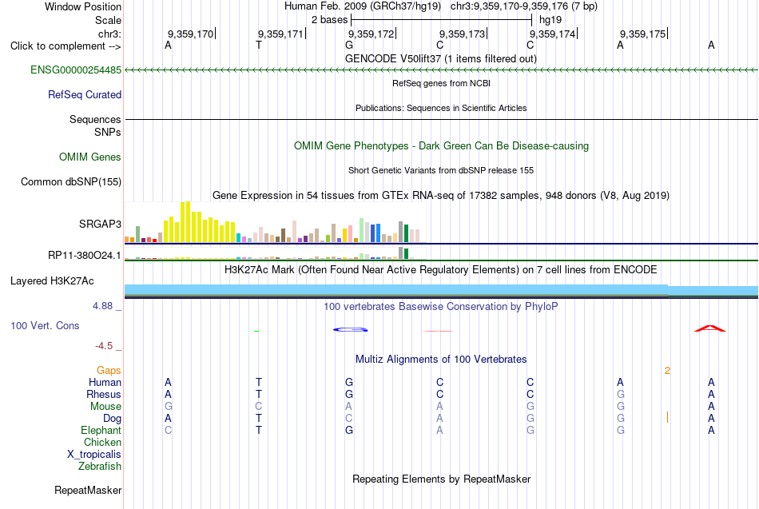Open Repeating Elements by RepeatMasker title

click(441, 479)
